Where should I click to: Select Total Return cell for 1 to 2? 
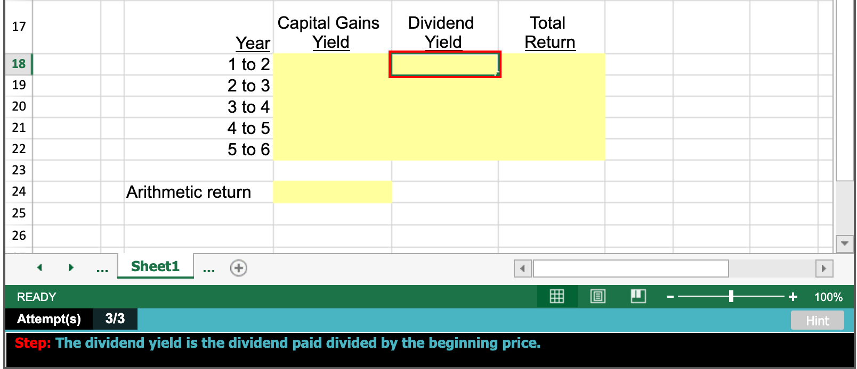click(552, 64)
